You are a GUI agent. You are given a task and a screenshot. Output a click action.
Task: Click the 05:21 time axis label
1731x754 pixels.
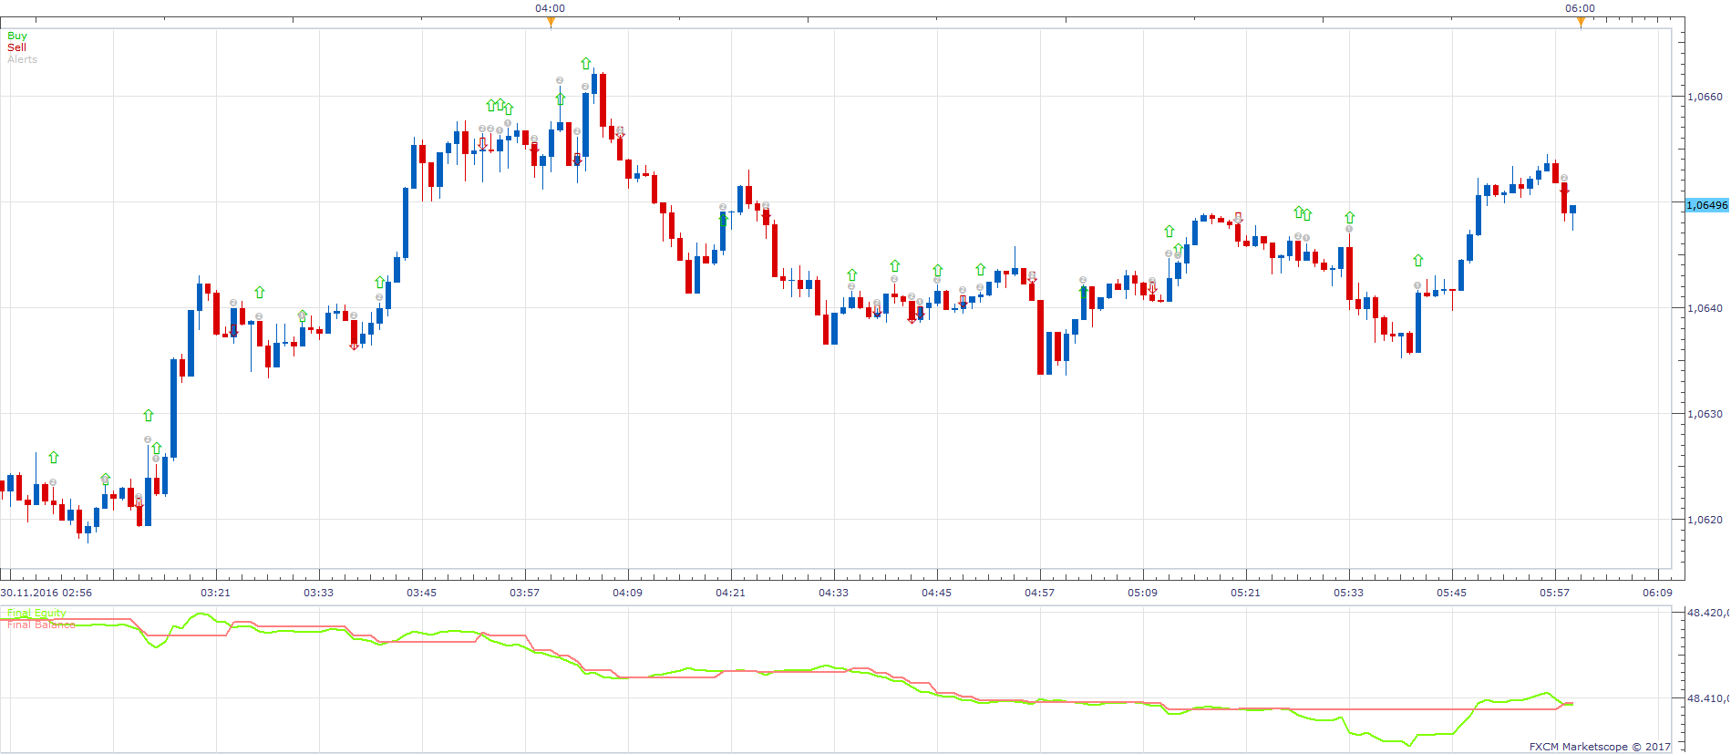[1246, 593]
